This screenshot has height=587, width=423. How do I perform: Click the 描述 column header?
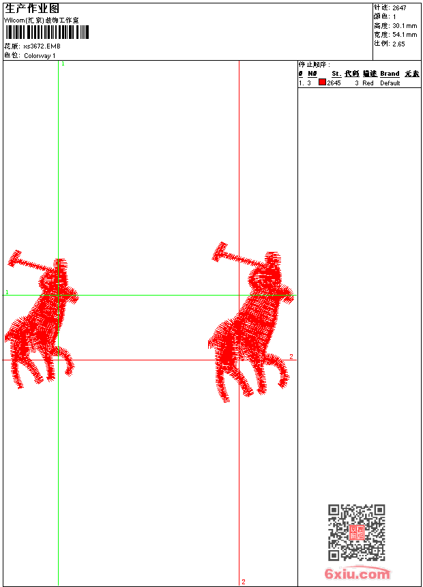click(370, 74)
